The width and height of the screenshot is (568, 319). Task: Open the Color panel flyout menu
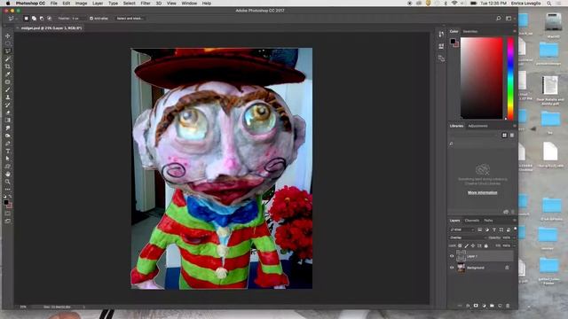tap(515, 32)
